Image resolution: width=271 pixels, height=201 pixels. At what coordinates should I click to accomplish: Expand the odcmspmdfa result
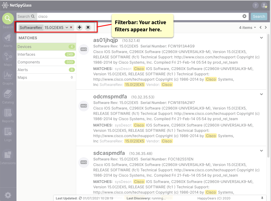click(x=261, y=94)
